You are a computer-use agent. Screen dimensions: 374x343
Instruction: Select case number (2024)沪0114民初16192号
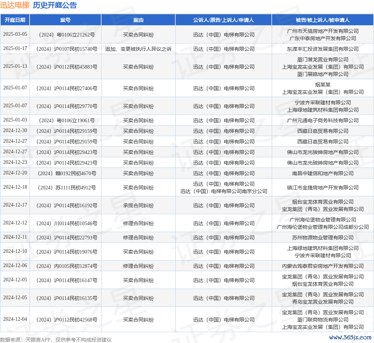coord(67,205)
